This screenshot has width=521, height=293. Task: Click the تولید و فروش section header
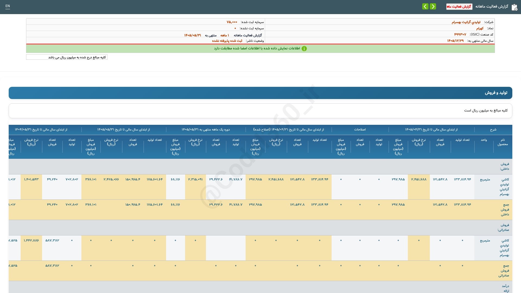click(260, 93)
